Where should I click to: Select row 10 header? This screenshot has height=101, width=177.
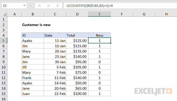(x=4, y=67)
